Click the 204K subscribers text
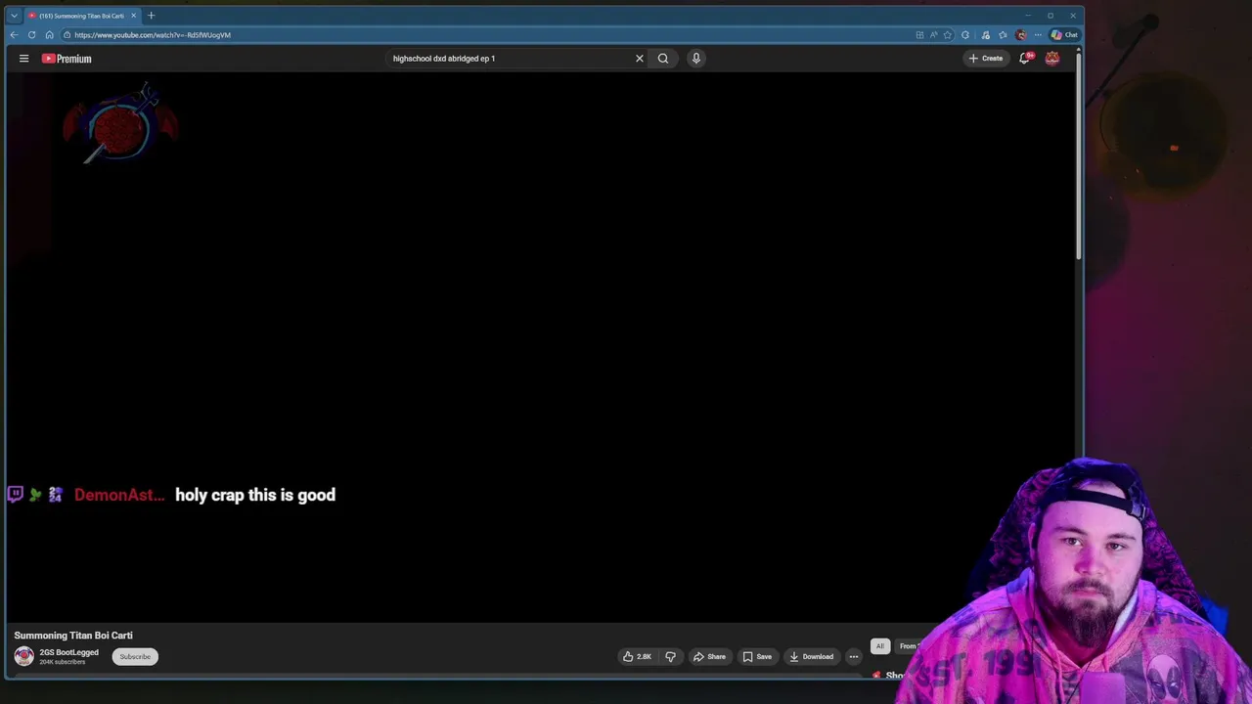This screenshot has height=704, width=1252. coord(62,663)
